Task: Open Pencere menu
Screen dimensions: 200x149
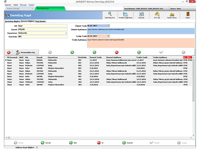Action: tap(23, 5)
